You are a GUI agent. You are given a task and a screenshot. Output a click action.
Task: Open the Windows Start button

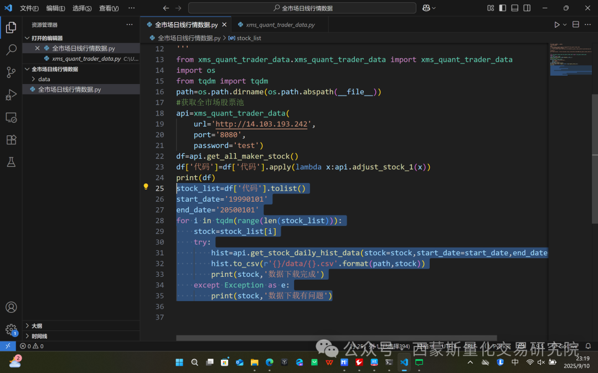(x=179, y=362)
